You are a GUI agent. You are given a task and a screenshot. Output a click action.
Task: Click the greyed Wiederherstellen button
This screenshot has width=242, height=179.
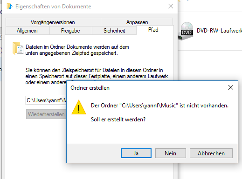46,114
